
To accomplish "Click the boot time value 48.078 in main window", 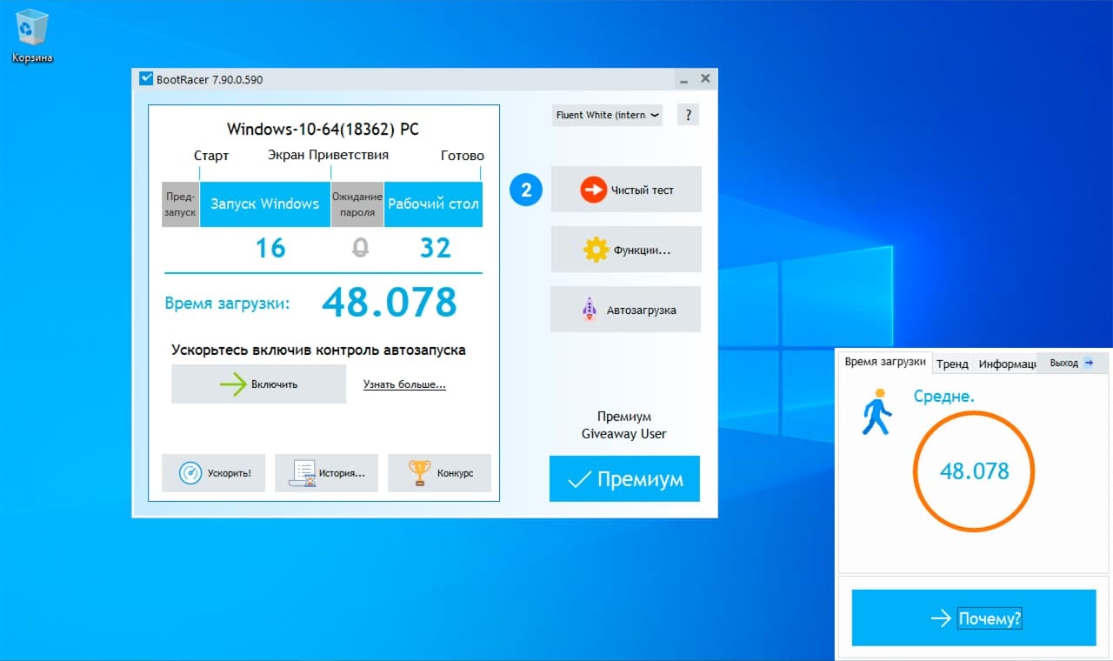I will [390, 303].
